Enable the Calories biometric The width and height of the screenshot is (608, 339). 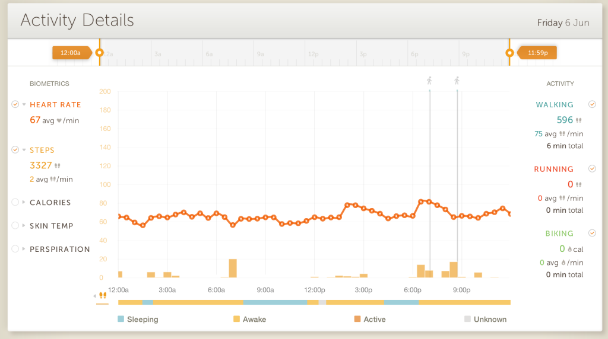(x=15, y=202)
